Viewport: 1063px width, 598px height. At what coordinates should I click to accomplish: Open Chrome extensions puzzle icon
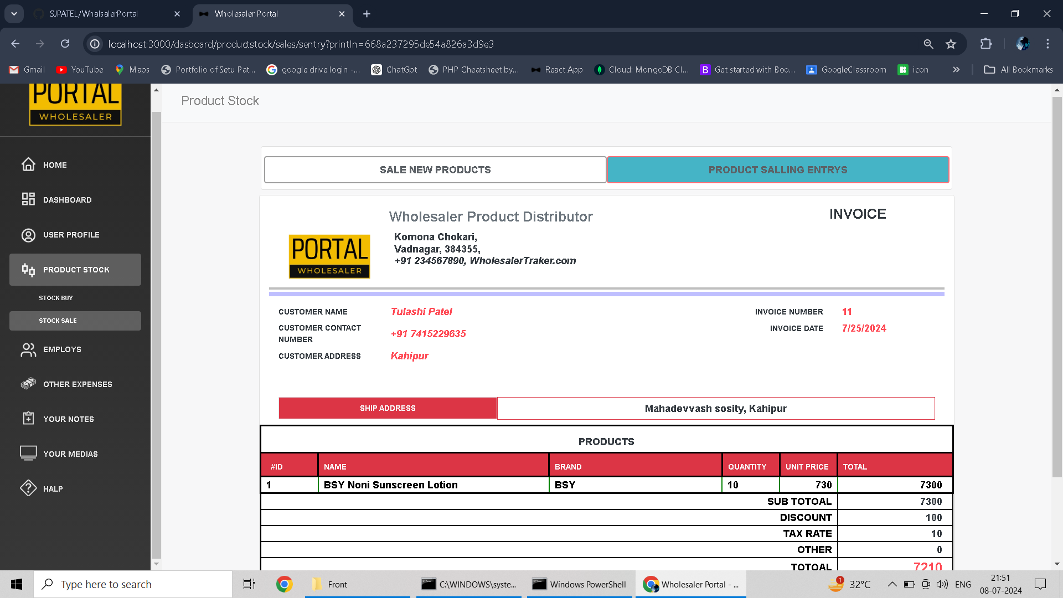click(x=986, y=44)
